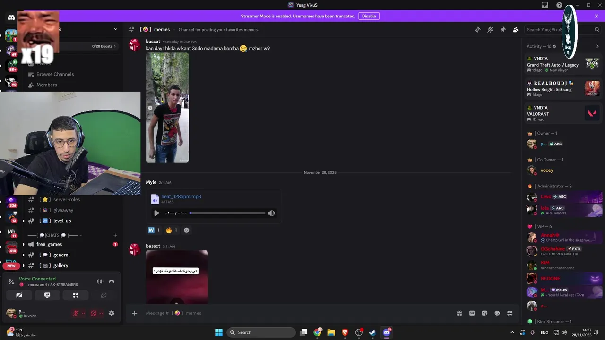Open Activity settings gear icon
This screenshot has width=605, height=340.
pyautogui.click(x=554, y=46)
